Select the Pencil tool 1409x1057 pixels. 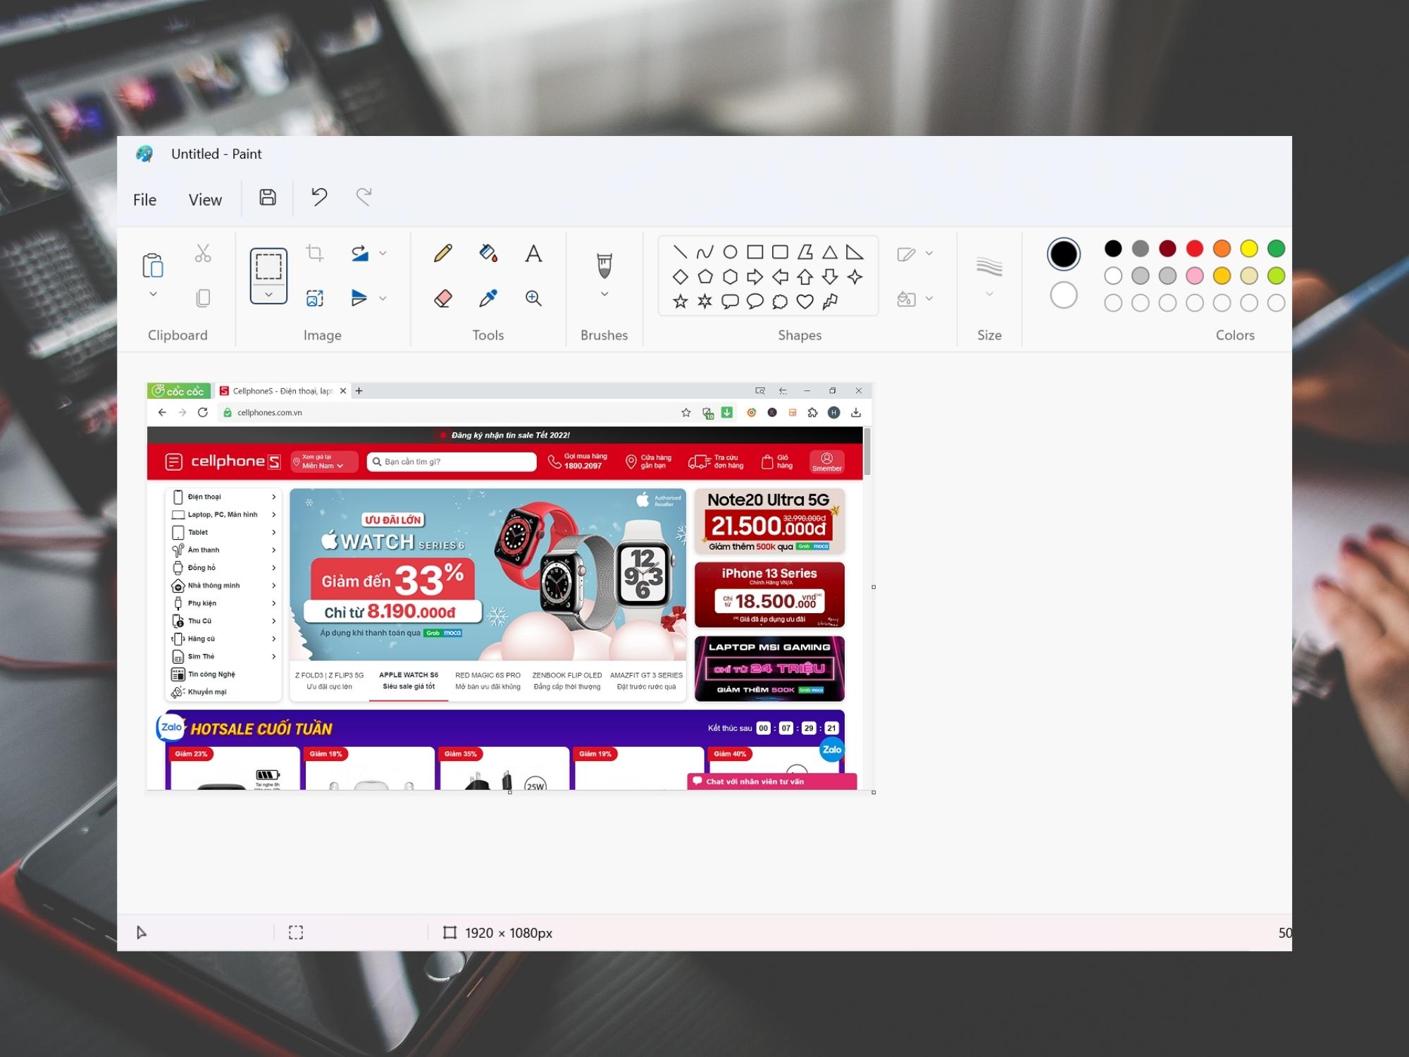click(443, 253)
